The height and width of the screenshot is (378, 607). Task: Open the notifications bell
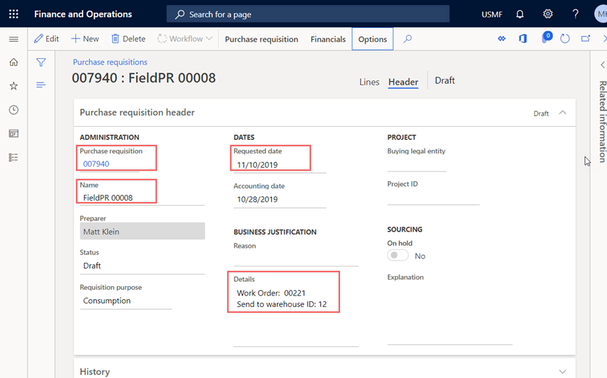click(519, 14)
